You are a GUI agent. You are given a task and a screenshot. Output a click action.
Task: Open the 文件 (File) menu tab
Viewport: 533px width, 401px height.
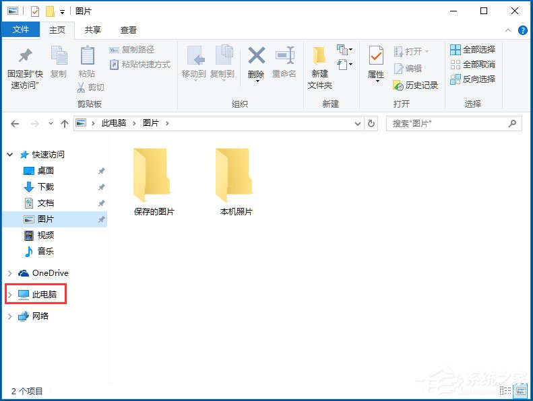tap(21, 30)
